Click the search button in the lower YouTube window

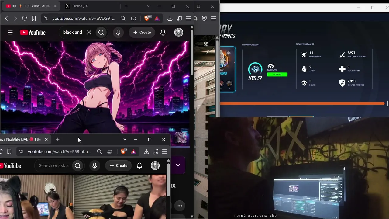pyautogui.click(x=78, y=166)
